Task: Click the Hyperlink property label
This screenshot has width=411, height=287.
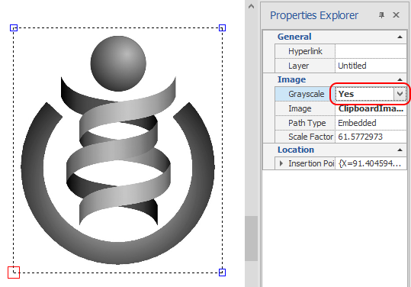Action: (305, 51)
